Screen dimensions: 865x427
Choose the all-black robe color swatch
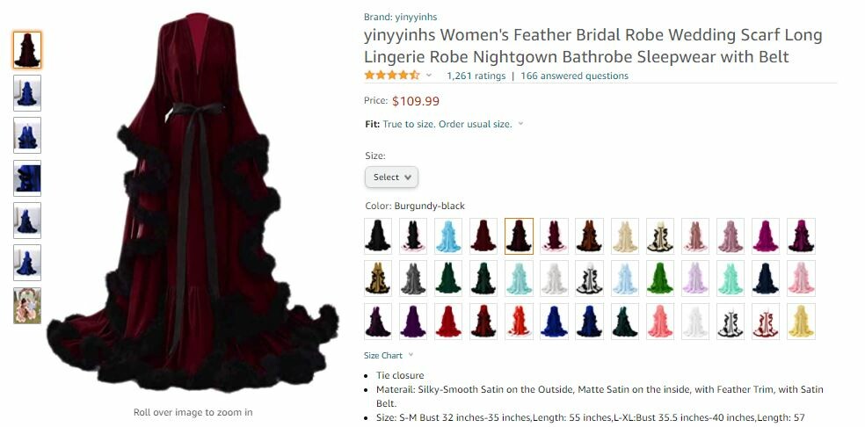378,236
